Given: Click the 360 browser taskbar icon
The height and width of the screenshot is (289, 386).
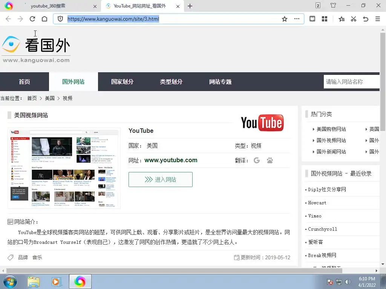Looking at the screenshot, I should click(80, 281).
